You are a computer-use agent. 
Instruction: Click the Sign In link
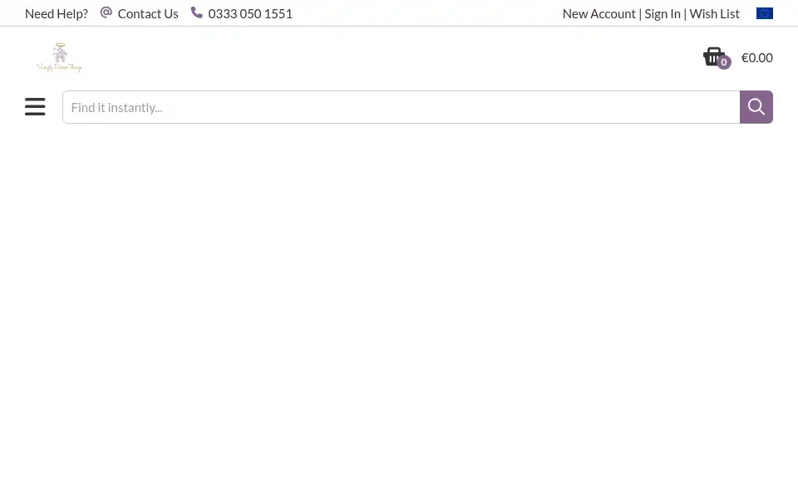[663, 14]
